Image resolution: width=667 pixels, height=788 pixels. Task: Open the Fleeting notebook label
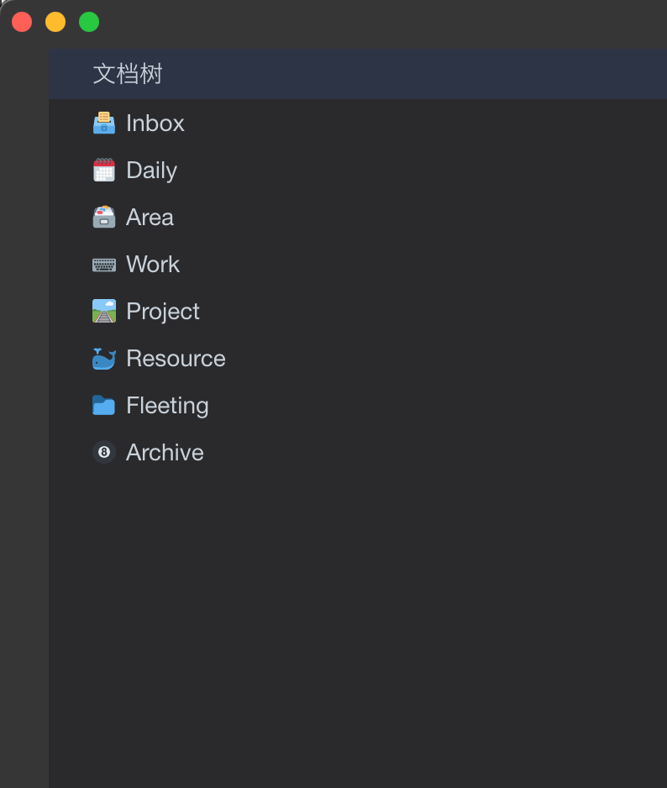167,406
